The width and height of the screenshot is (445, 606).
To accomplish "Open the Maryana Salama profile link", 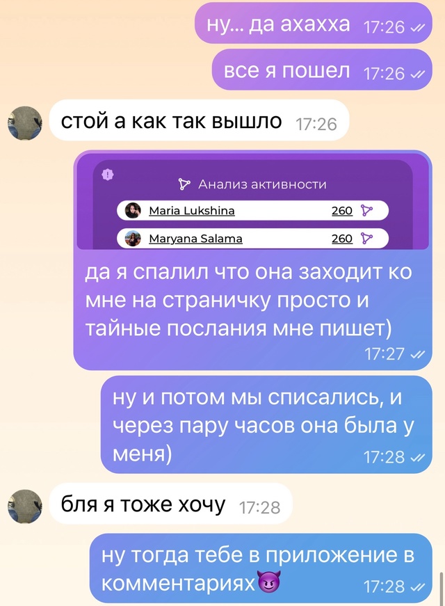I will click(x=195, y=239).
